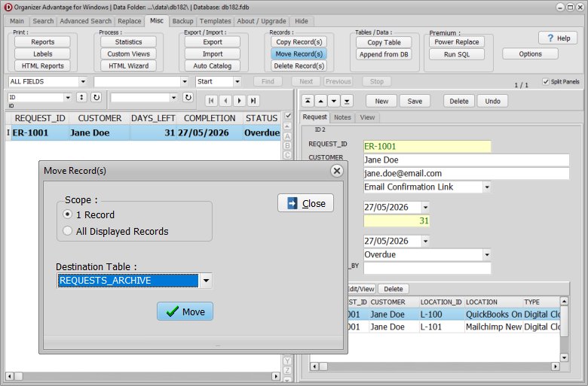
Task: Click the Append from DB button
Action: tap(384, 54)
